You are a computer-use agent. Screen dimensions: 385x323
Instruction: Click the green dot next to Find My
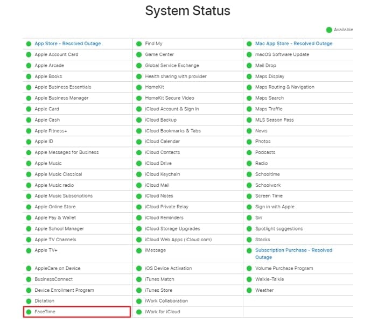[139, 44]
